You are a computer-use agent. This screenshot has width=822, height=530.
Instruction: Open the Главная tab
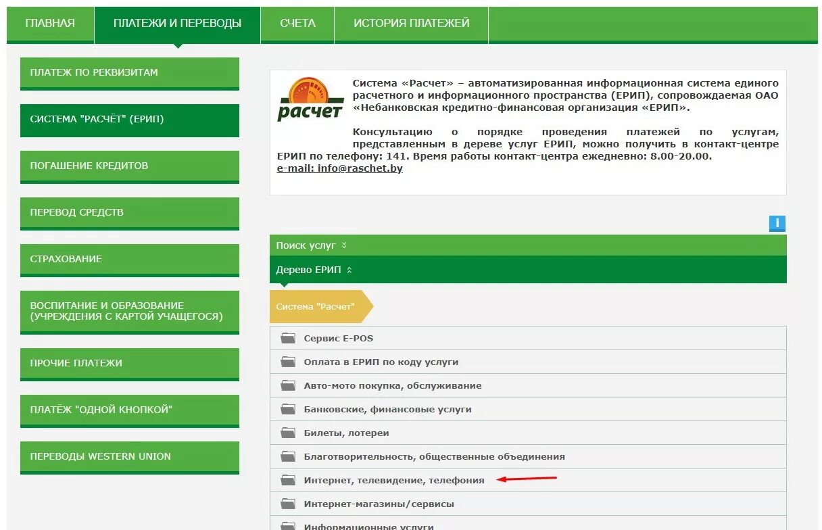[x=50, y=24]
